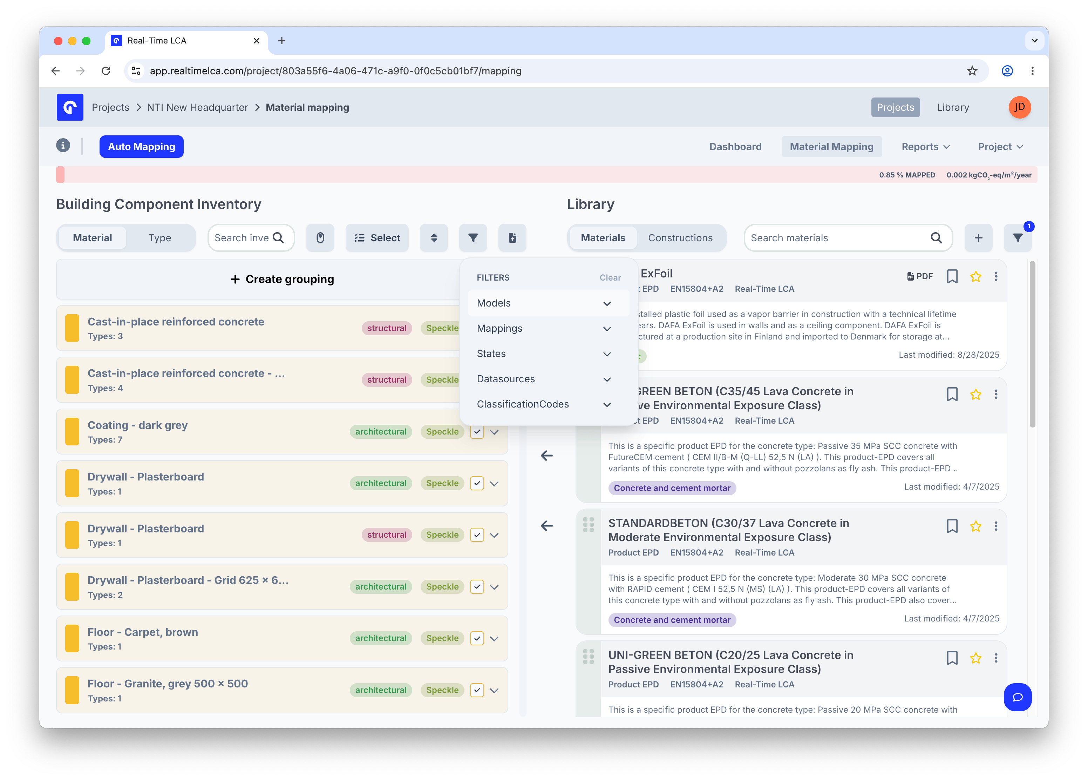Click the map arrow beside STANDARDBETON card
This screenshot has height=780, width=1088.
547,526
